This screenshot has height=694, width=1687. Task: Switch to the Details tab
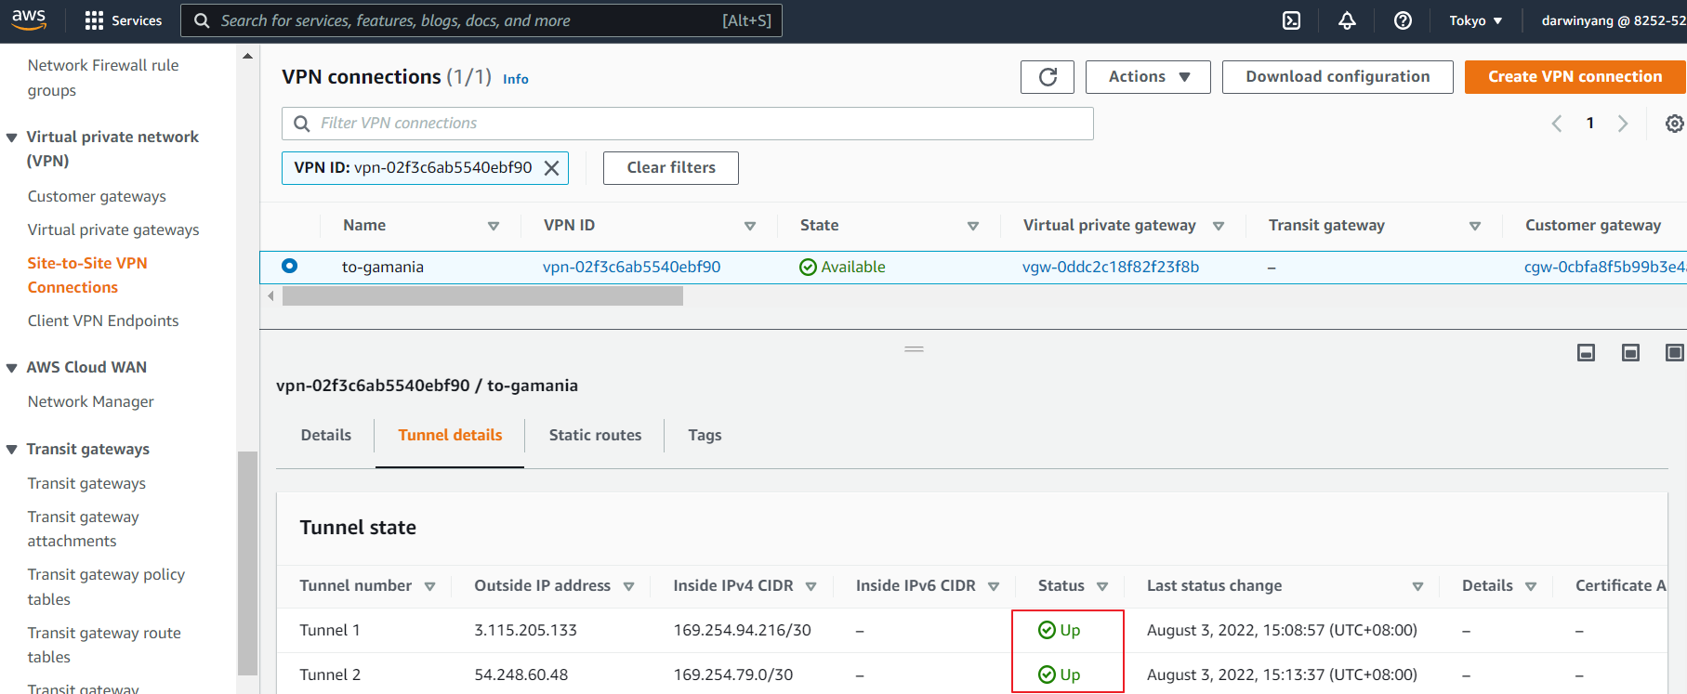[x=326, y=435]
